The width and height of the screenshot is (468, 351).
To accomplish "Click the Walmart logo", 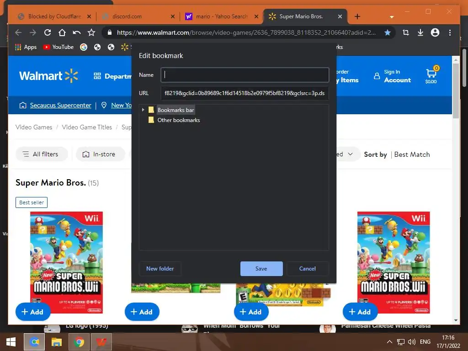I will pos(48,76).
